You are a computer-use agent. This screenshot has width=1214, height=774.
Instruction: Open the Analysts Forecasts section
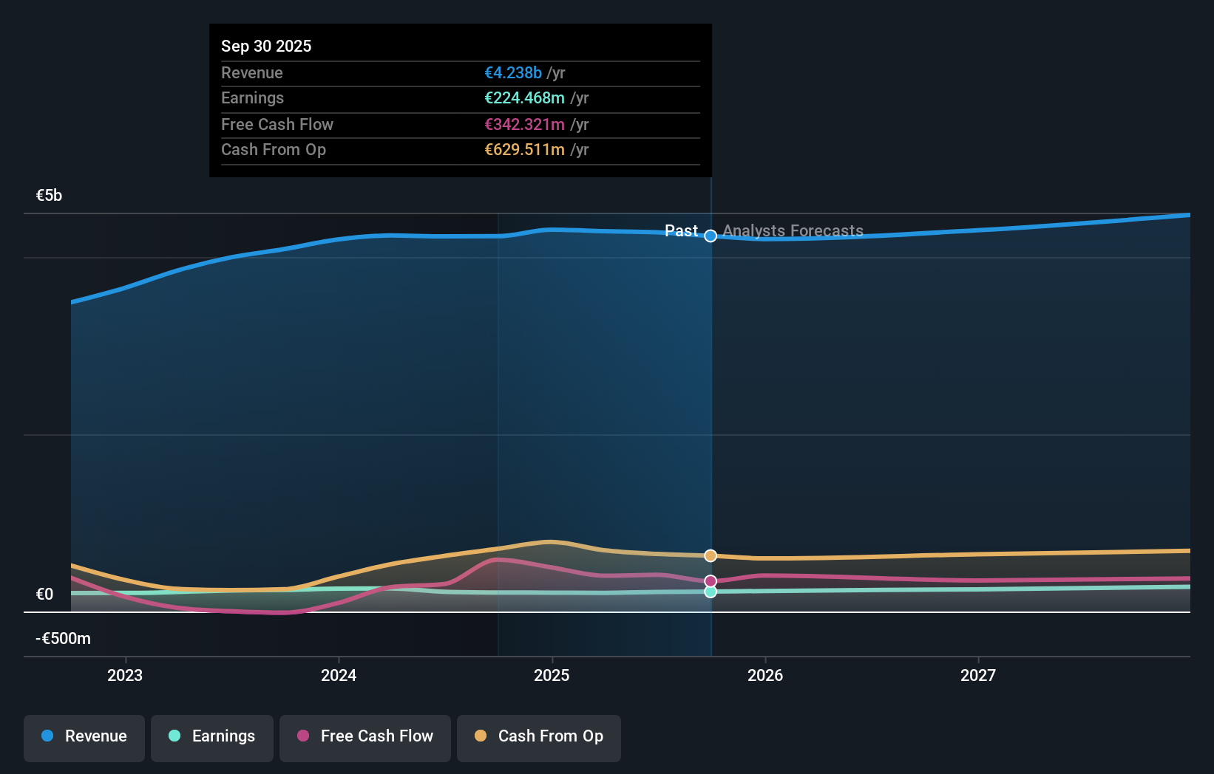point(793,231)
